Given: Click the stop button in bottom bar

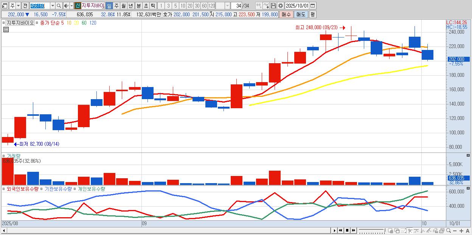Looking at the screenshot, I should [x=347, y=230].
